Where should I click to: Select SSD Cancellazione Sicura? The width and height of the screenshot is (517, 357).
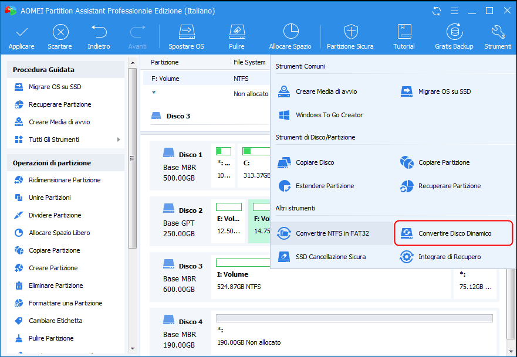click(322, 257)
